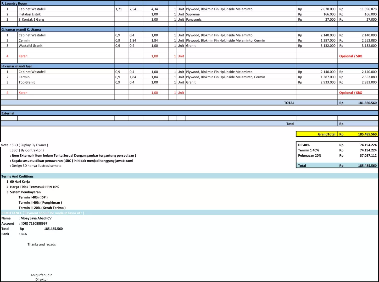
Task: Select the 181.360.560 total value cell
Action: point(367,103)
